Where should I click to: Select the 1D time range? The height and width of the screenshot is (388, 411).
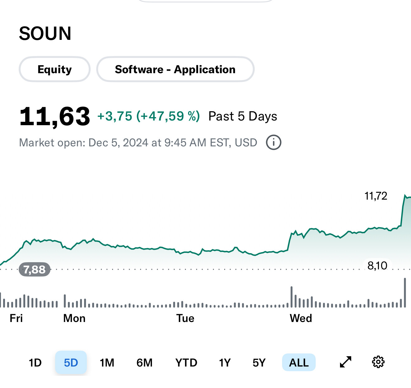(35, 363)
